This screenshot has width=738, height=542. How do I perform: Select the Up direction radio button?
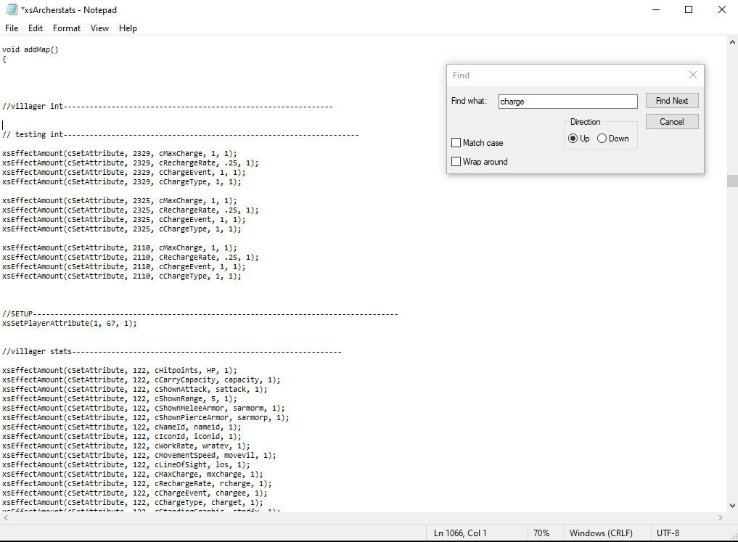point(573,139)
